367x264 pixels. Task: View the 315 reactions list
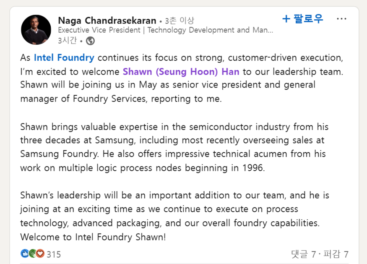pyautogui.click(x=54, y=254)
